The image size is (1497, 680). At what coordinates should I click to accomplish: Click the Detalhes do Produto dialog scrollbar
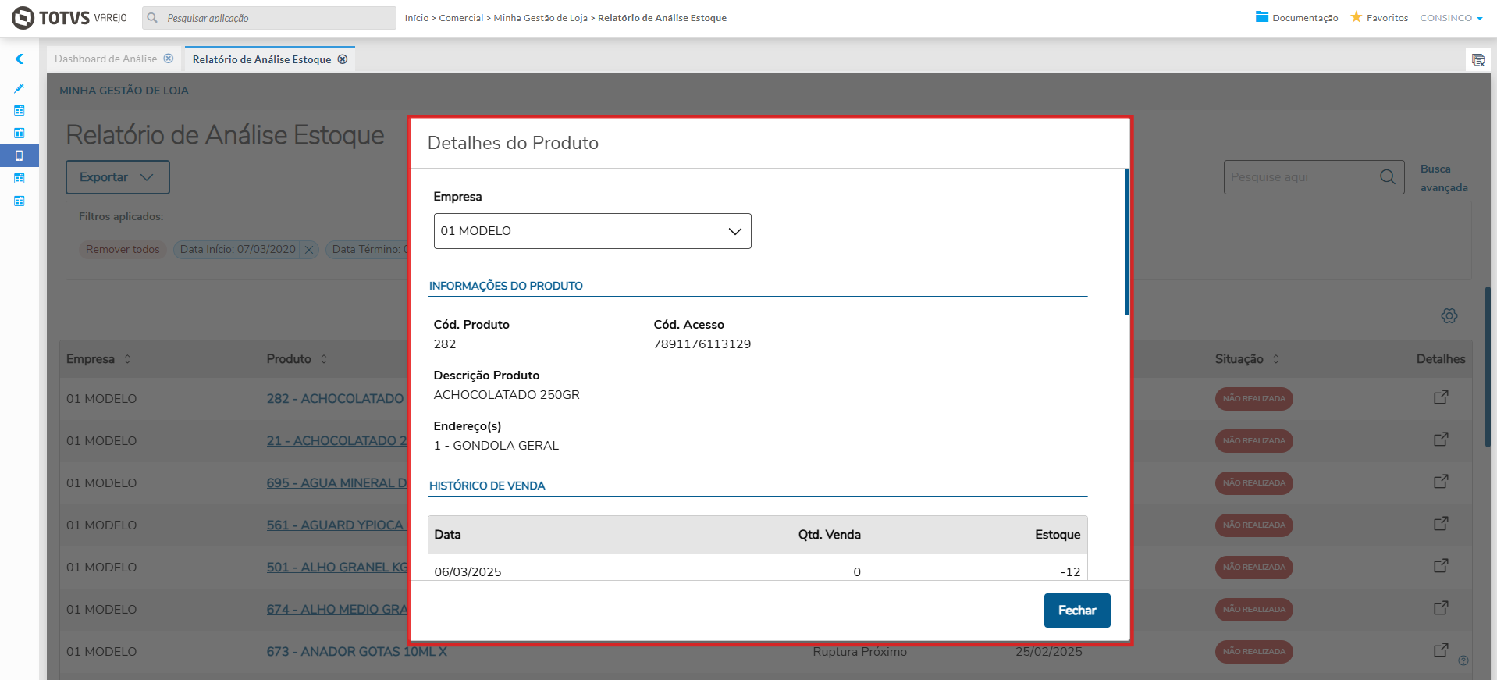point(1127,242)
